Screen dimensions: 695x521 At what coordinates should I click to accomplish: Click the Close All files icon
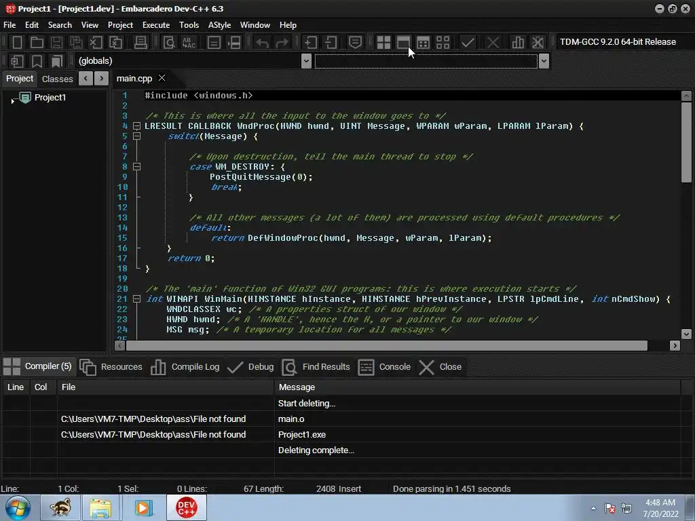pyautogui.click(x=115, y=43)
